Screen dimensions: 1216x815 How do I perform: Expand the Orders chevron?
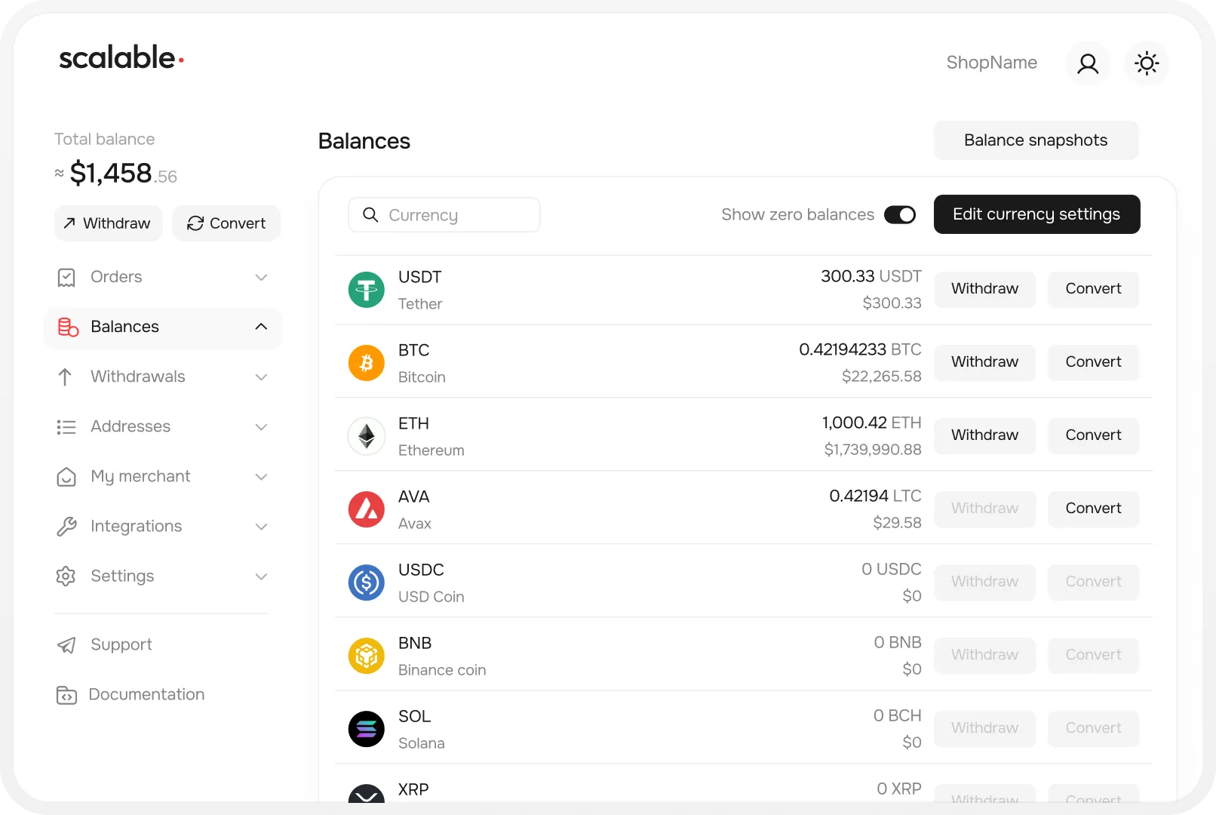(262, 278)
